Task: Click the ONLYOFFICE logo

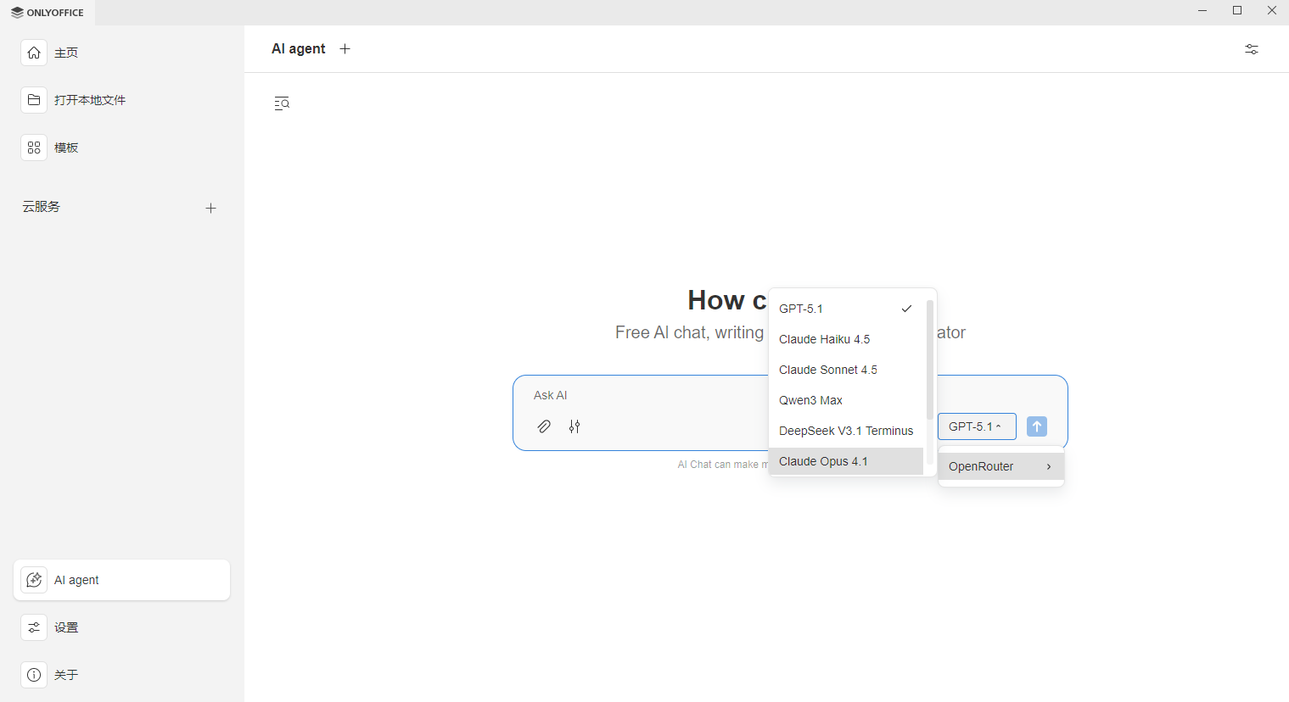Action: pyautogui.click(x=48, y=12)
